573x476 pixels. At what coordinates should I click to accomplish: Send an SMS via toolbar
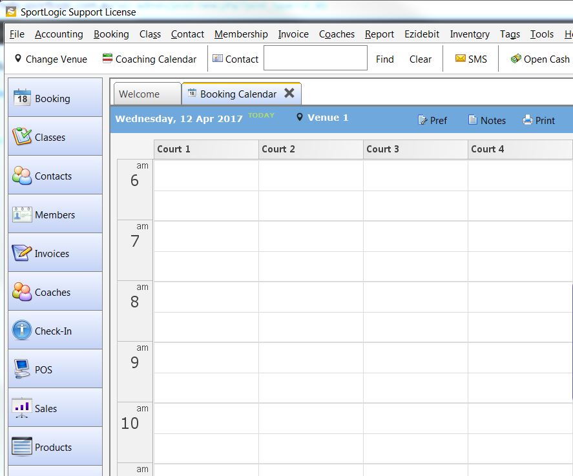471,59
